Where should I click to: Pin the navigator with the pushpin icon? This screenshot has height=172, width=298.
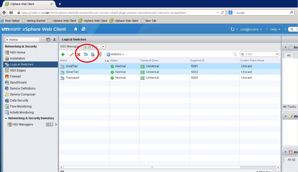coord(54,39)
